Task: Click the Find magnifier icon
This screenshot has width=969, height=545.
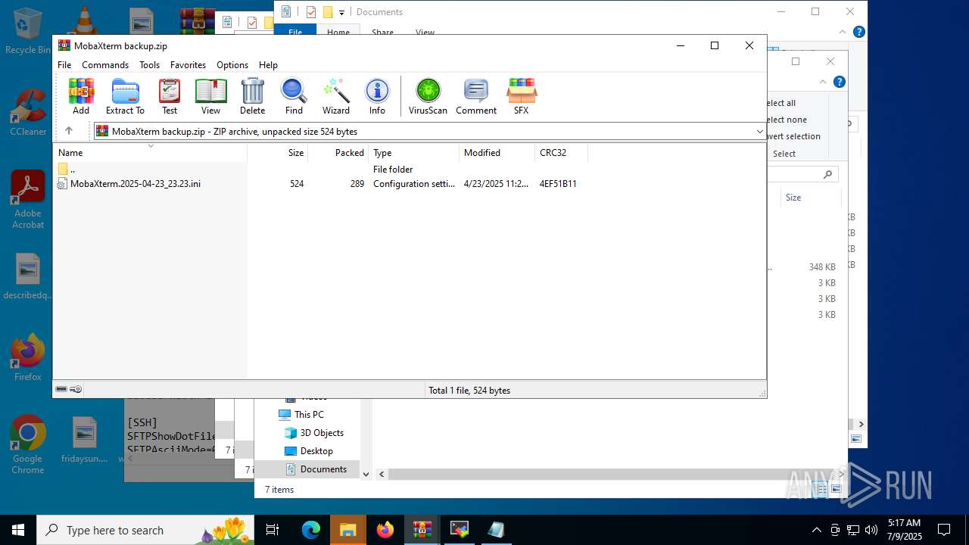Action: pyautogui.click(x=294, y=96)
